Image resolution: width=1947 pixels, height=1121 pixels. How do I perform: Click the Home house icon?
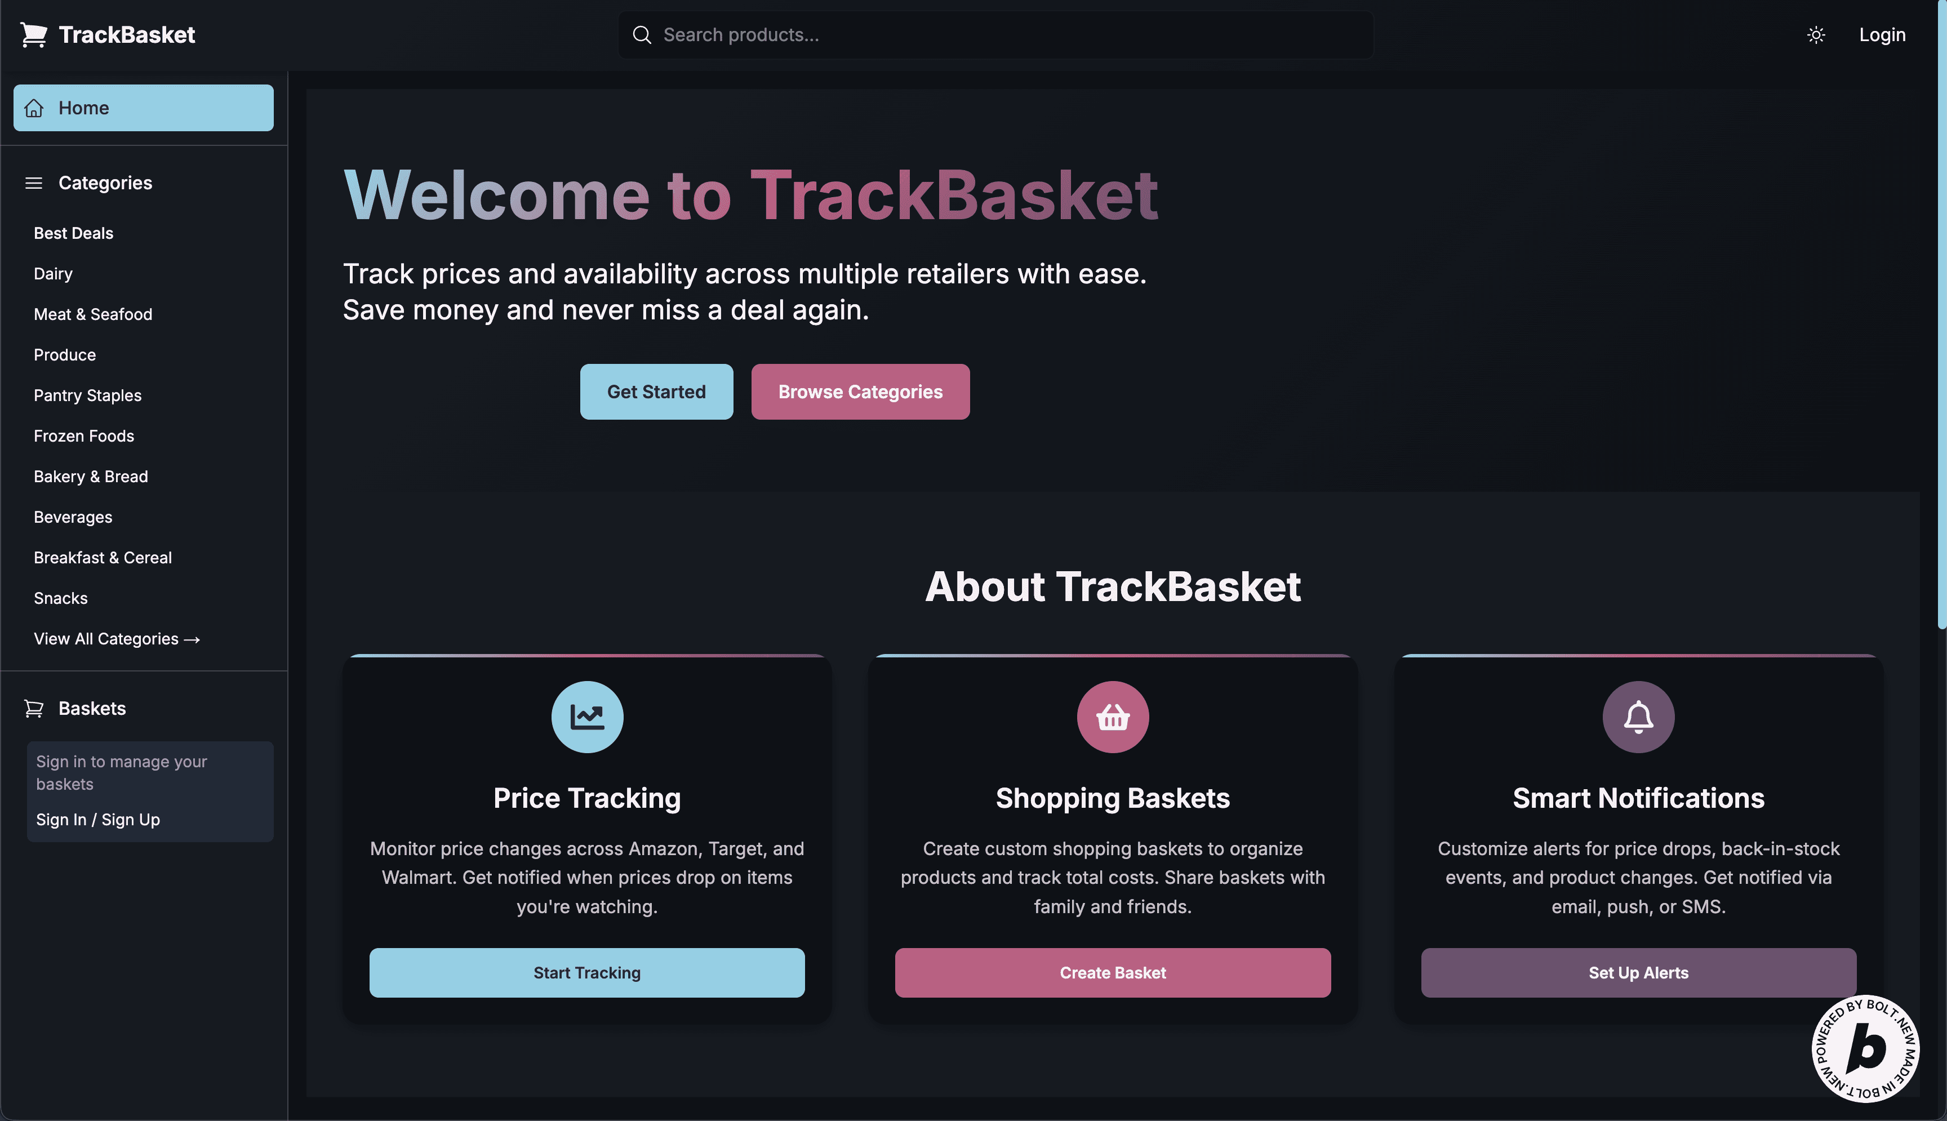click(34, 108)
